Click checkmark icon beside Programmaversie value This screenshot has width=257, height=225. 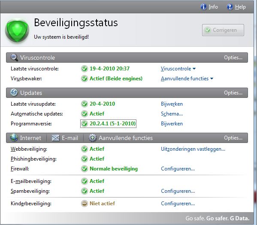point(85,124)
